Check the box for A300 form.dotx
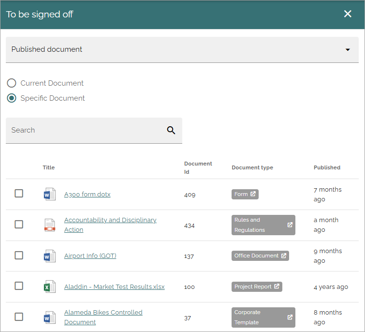 click(x=19, y=194)
